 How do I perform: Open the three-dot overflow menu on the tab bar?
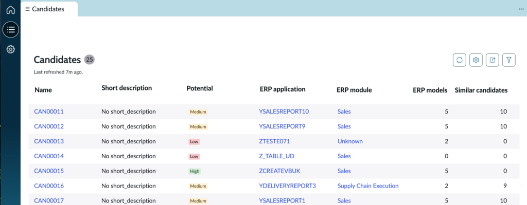point(521,9)
